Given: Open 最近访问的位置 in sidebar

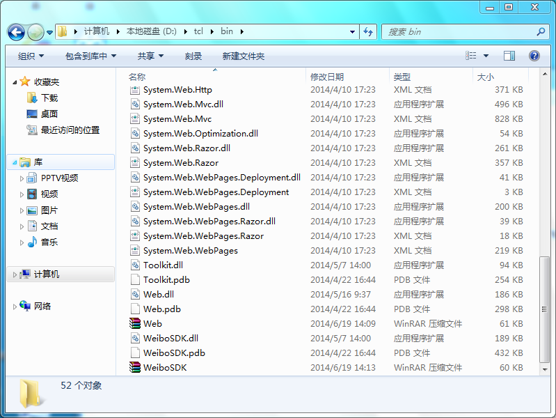Looking at the screenshot, I should [70, 130].
